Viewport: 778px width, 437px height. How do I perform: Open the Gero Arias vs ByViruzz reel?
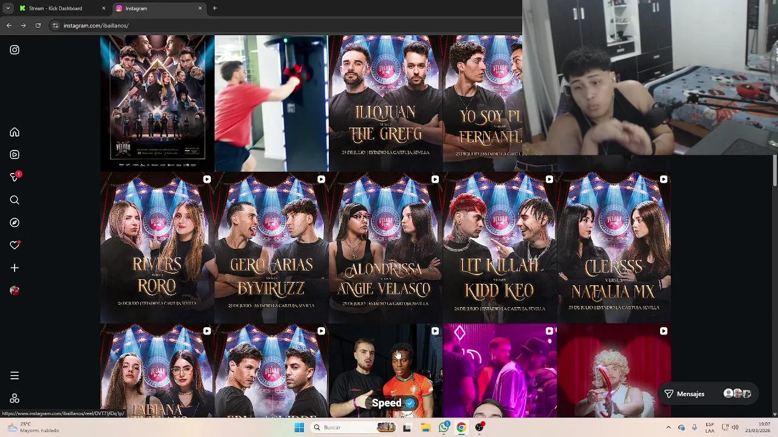coord(271,248)
